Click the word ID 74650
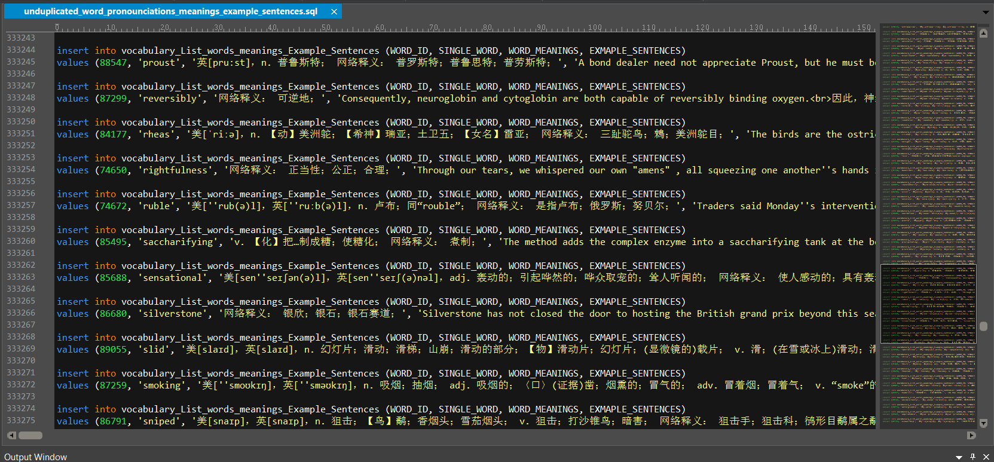The image size is (994, 462). pos(114,170)
